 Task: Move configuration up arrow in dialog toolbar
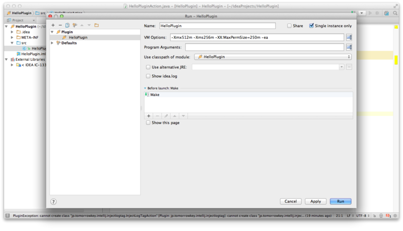82,25
